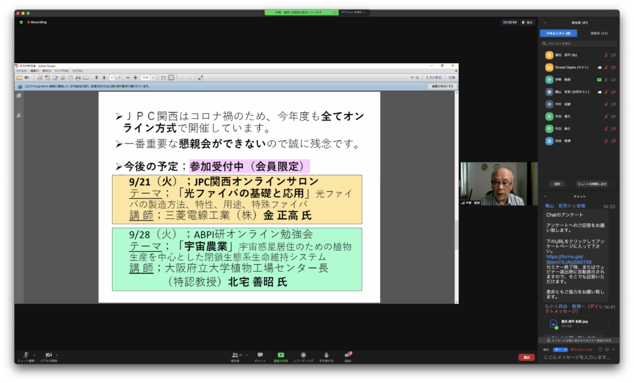634x383 pixels.
Task: Click the print icon in Adobe Reader toolbar
Action: [78, 77]
